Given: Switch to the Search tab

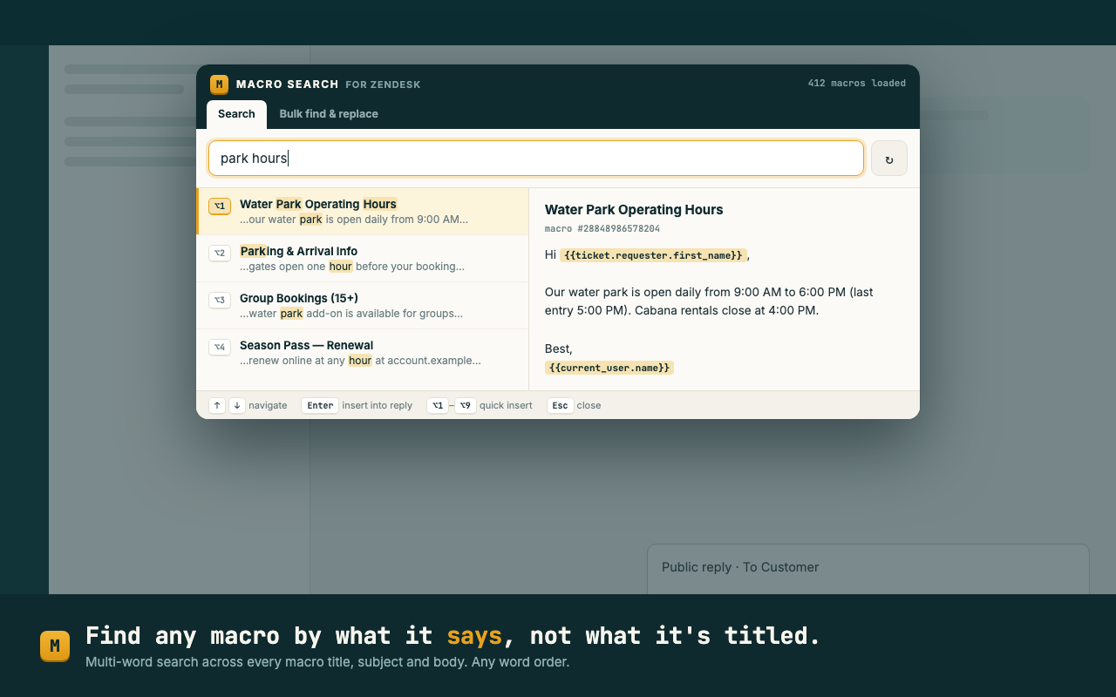Looking at the screenshot, I should [x=236, y=114].
